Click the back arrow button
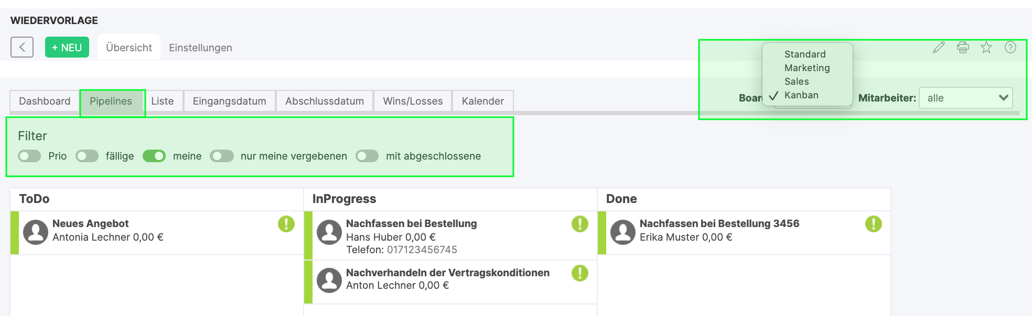This screenshot has height=316, width=1032. point(22,47)
